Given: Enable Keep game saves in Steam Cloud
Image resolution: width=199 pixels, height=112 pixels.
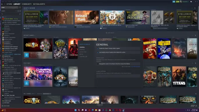Looking at the screenshot, I should [97, 64].
